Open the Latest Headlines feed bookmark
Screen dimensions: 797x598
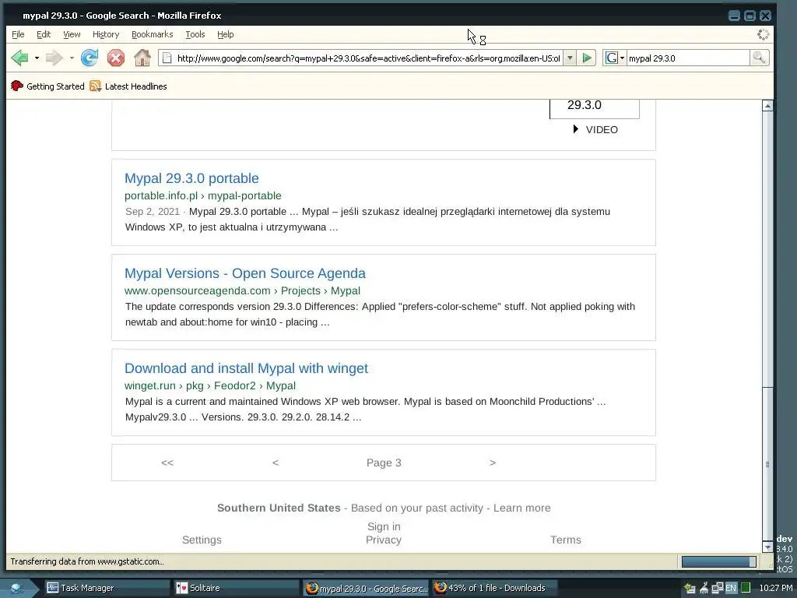pyautogui.click(x=128, y=86)
